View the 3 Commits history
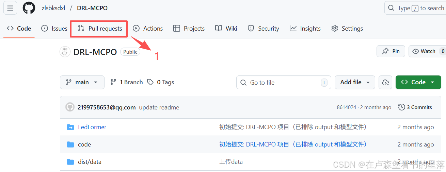 415,107
